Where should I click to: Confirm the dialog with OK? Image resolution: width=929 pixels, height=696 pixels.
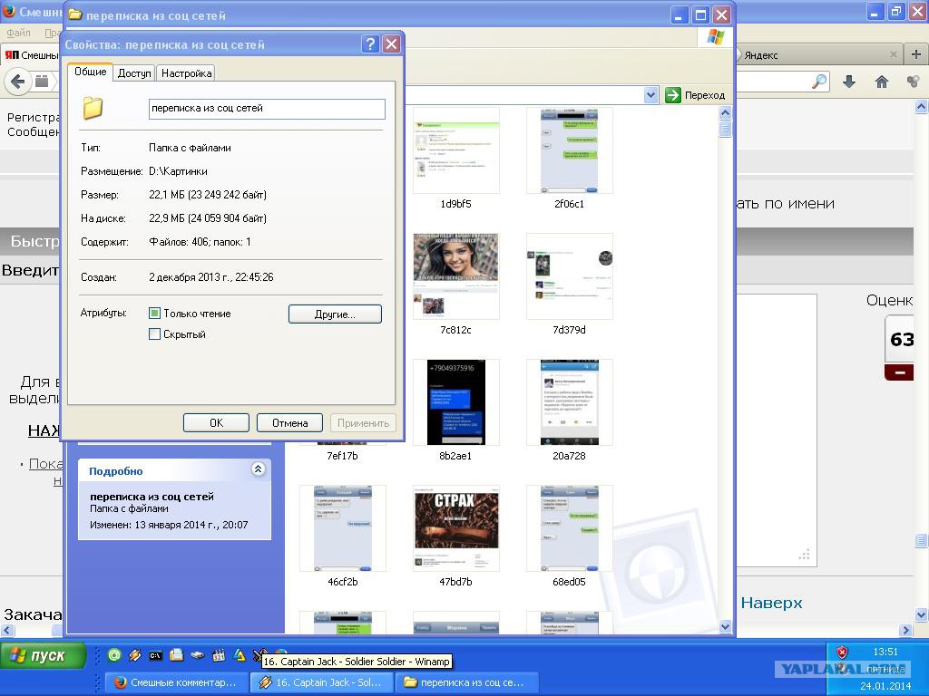point(216,423)
